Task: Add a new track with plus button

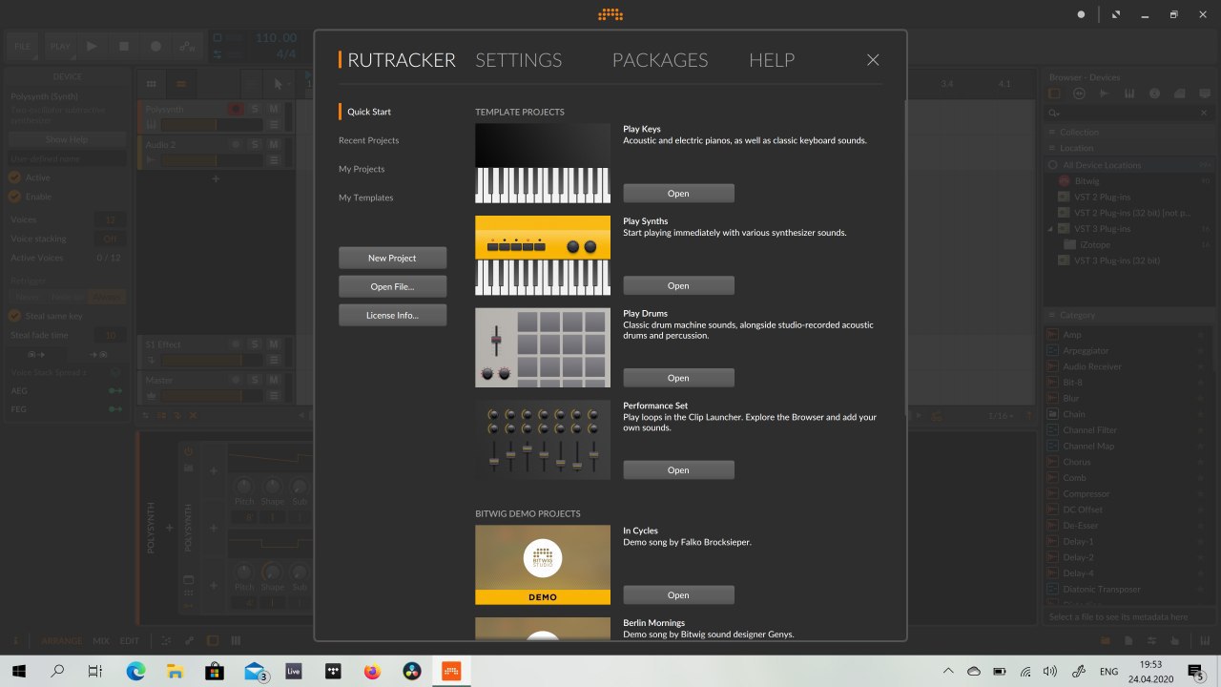Action: click(216, 178)
